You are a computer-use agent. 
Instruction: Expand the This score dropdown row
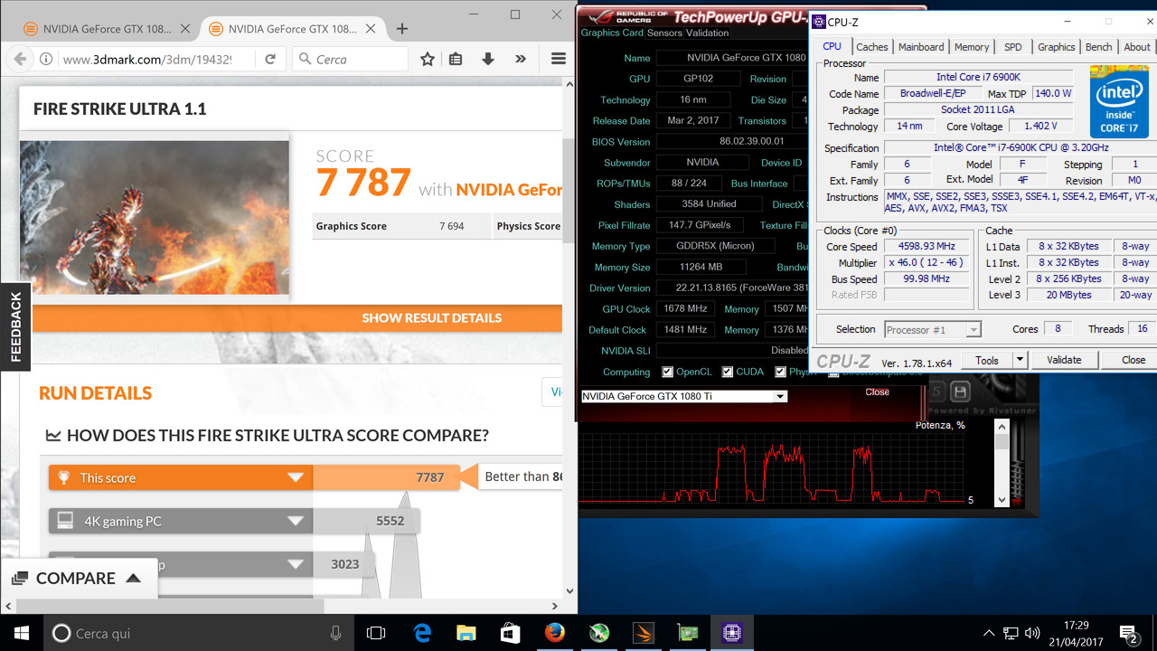(x=295, y=477)
